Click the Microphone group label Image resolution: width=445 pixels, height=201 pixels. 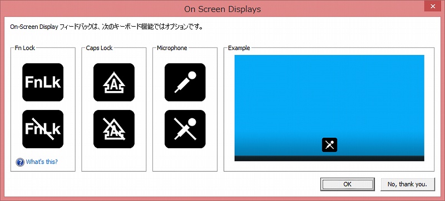(172, 48)
